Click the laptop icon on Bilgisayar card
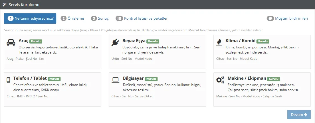The width and height of the screenshot is (315, 123). pyautogui.click(x=116, y=80)
